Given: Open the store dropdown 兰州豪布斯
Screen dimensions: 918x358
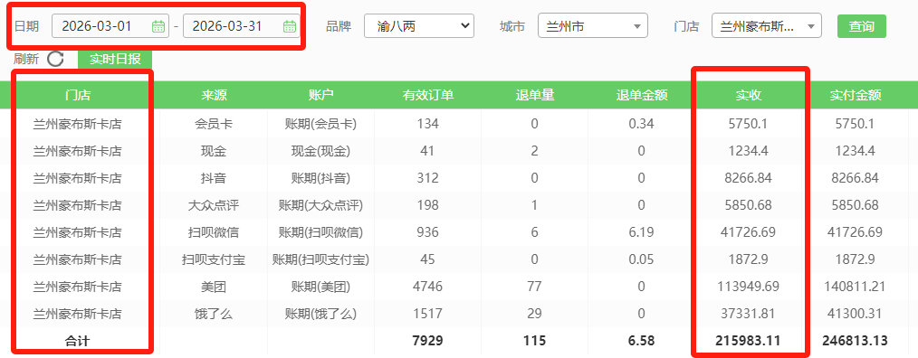Looking at the screenshot, I should click(767, 26).
